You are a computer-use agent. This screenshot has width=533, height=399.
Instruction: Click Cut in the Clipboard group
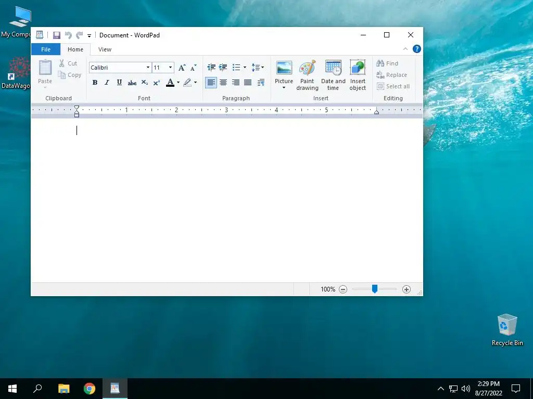pos(68,63)
